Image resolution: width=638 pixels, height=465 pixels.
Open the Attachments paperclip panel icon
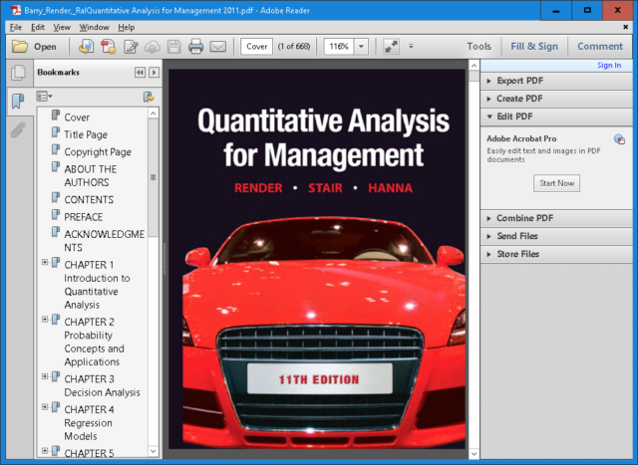pos(18,130)
